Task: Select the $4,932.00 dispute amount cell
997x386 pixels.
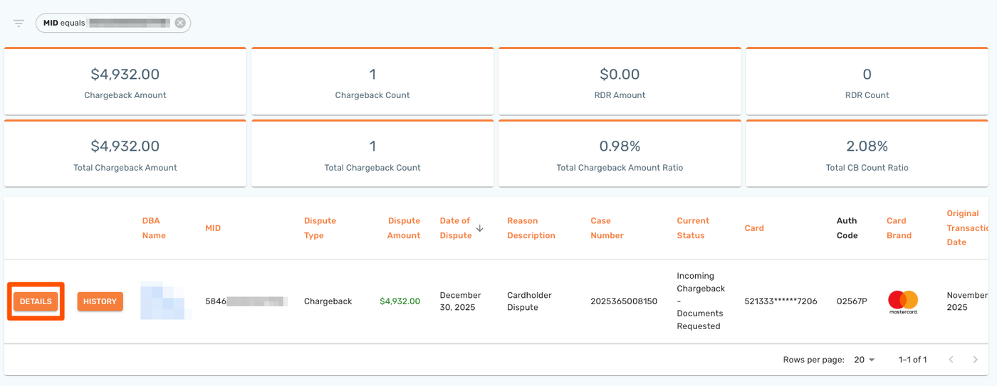Action: (400, 301)
